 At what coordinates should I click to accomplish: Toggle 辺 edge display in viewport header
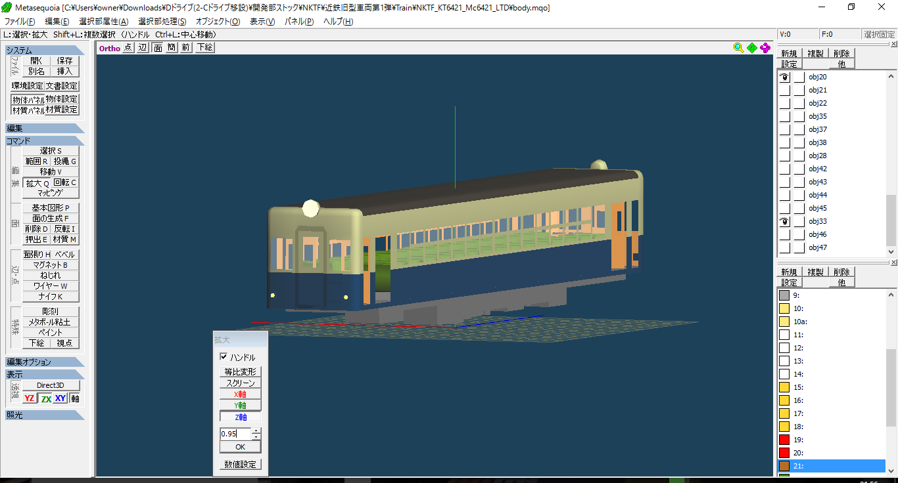142,47
